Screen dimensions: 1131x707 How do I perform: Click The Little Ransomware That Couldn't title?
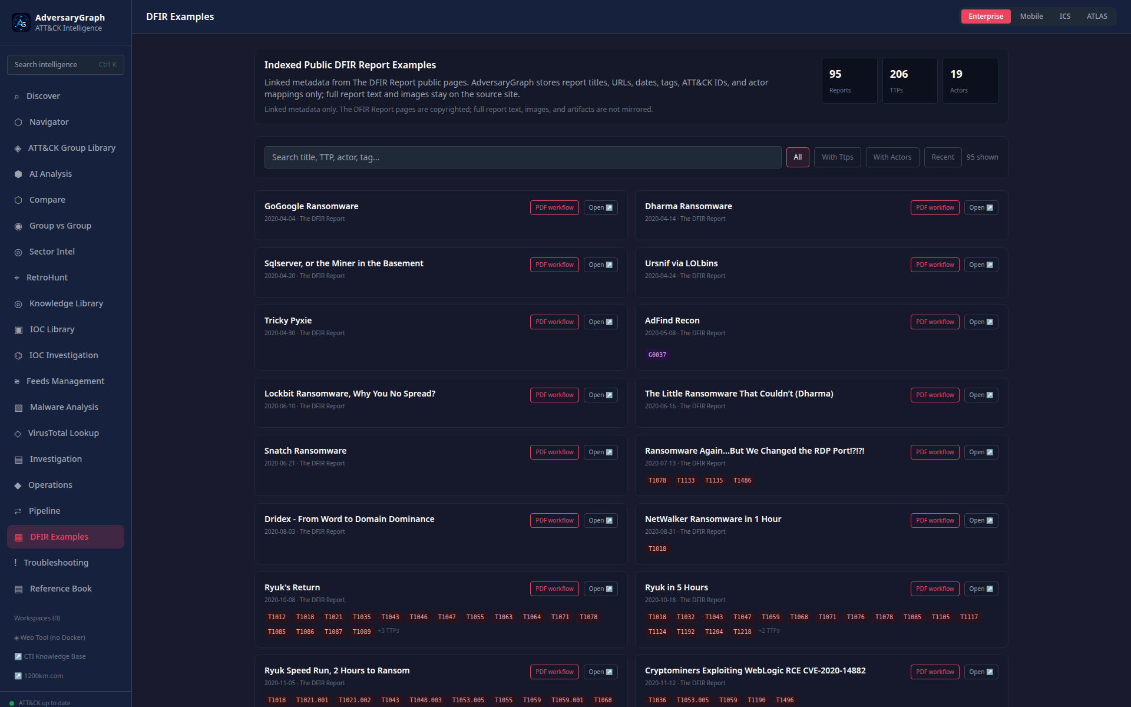point(739,394)
